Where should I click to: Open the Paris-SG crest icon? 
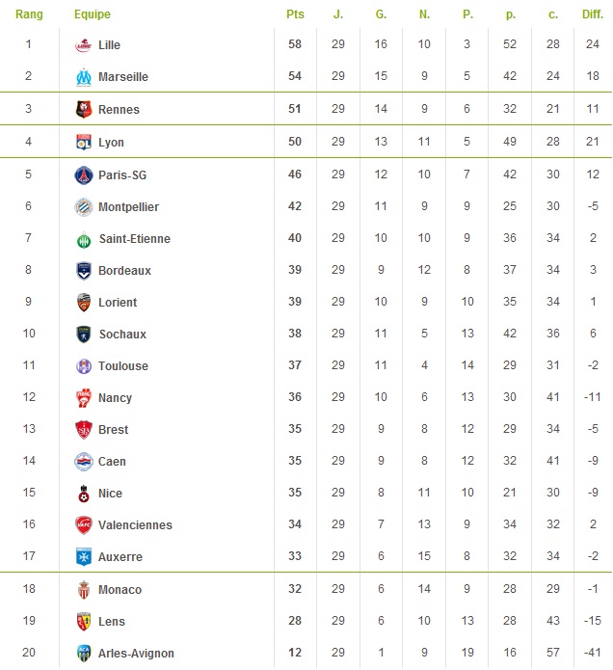[x=84, y=174]
